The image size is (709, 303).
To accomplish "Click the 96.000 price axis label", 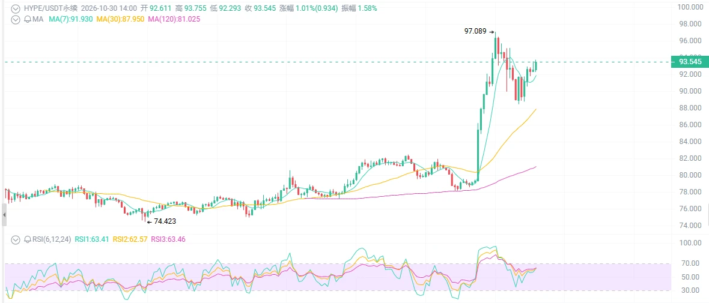I will pos(690,41).
